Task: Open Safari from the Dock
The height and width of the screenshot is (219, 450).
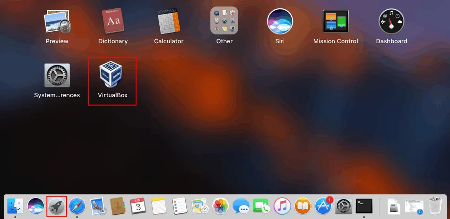Action: pyautogui.click(x=77, y=206)
